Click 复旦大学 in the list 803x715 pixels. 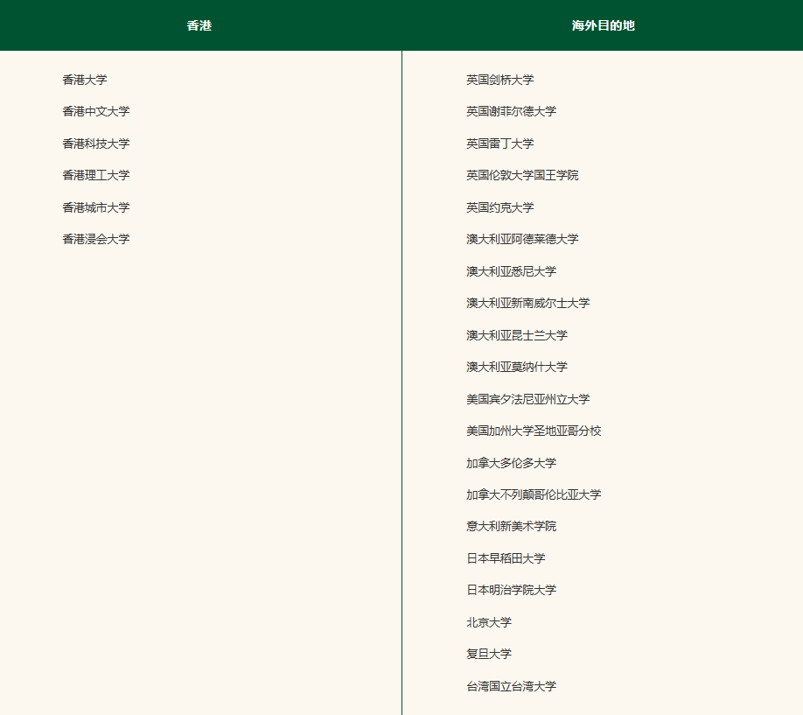pos(489,654)
